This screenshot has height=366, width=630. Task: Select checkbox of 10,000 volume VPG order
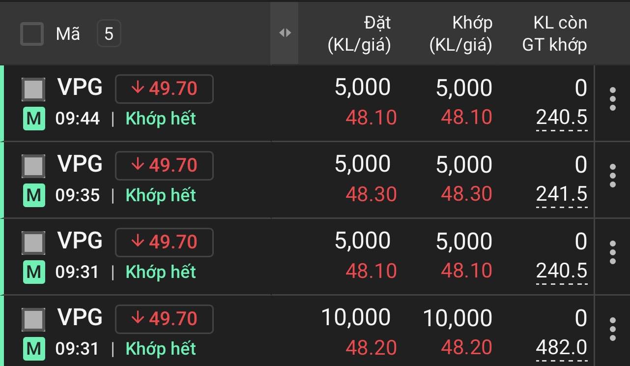click(33, 319)
